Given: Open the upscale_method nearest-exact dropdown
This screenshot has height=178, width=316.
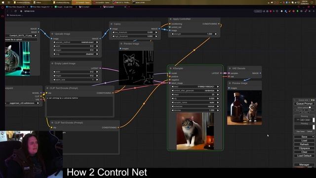Looking at the screenshot, I should pos(76,43).
